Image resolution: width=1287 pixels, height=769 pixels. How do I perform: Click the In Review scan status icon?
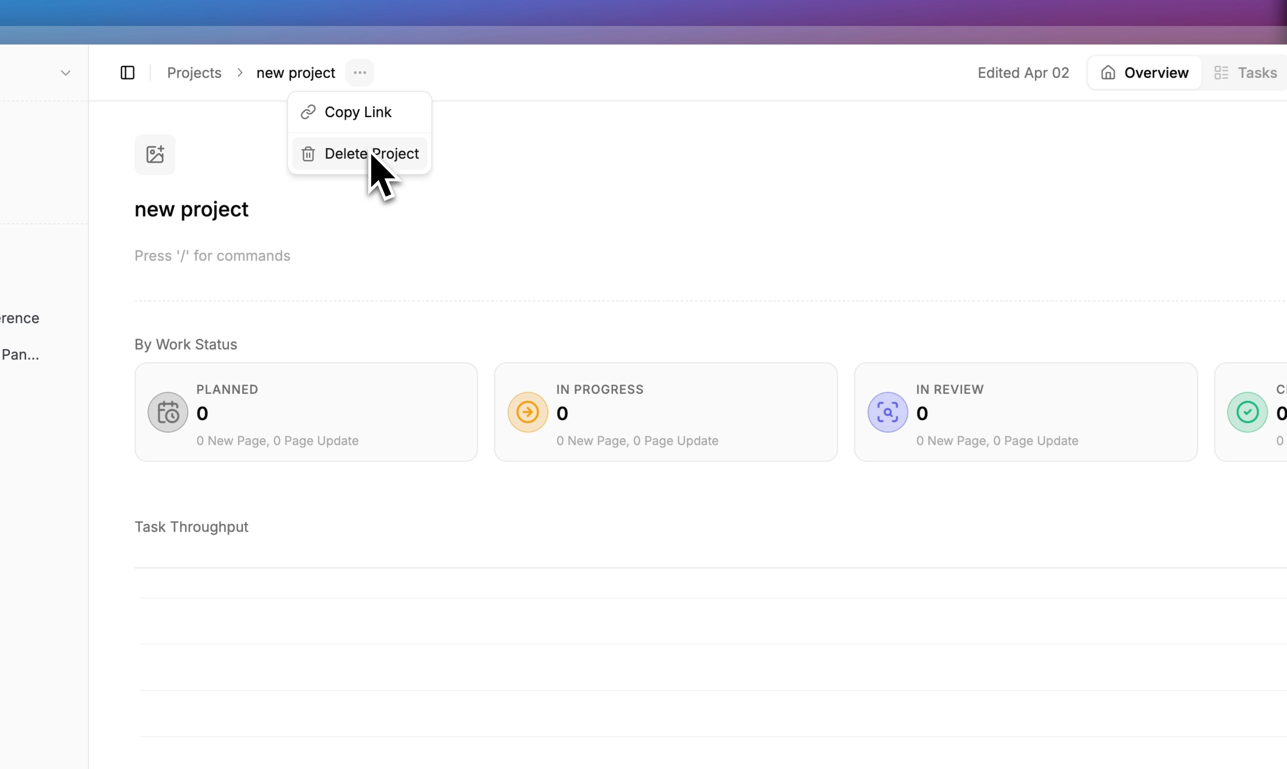coord(887,413)
